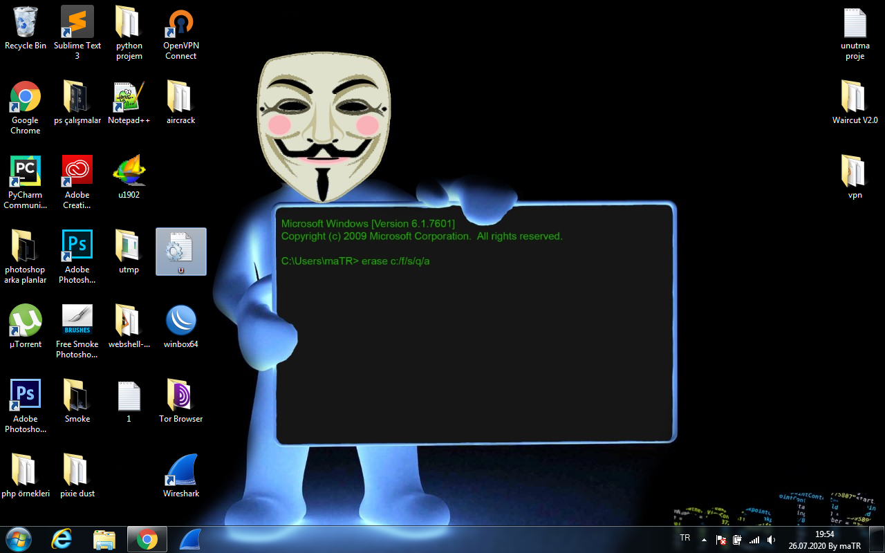Image resolution: width=885 pixels, height=553 pixels.
Task: Select the winbox64 icon
Action: (x=180, y=326)
